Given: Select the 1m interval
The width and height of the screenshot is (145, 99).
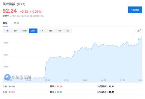Looking at the screenshot, I should point(7,31).
